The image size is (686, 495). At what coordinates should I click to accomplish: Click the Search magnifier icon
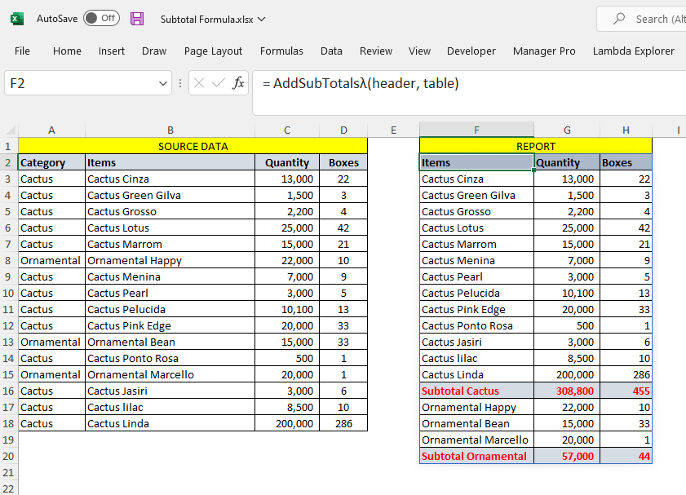click(x=619, y=19)
